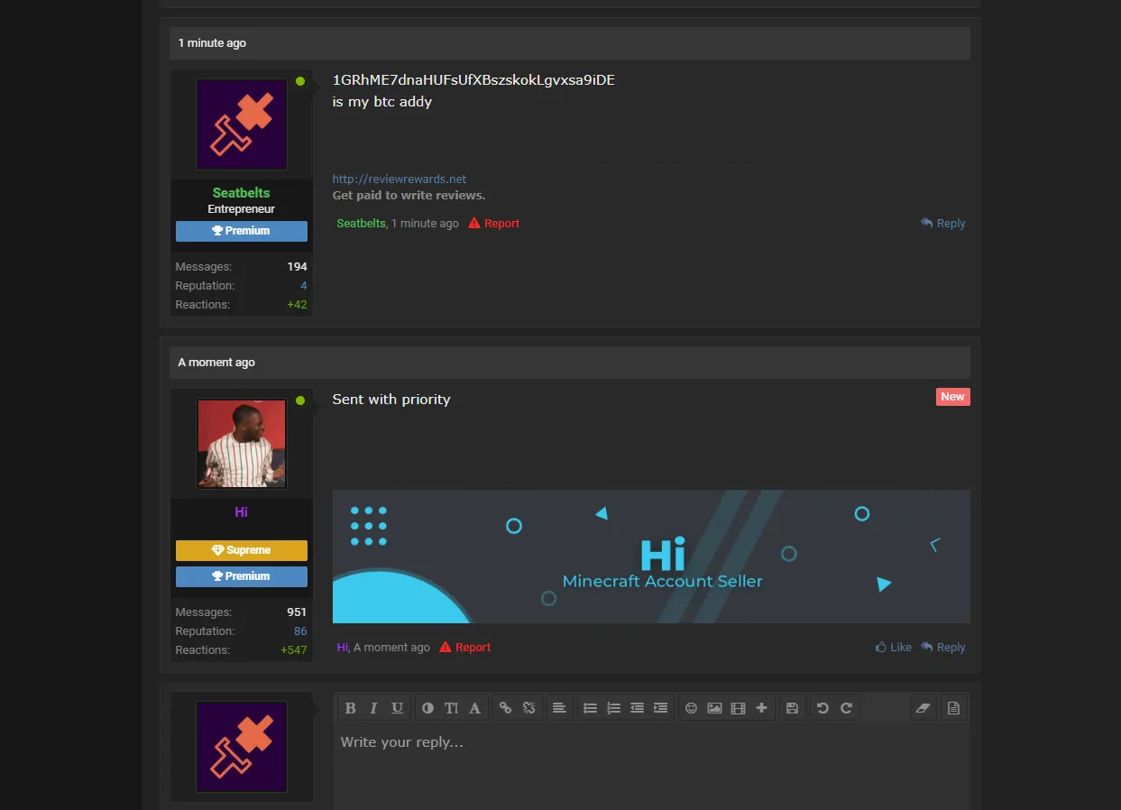
Task: Click the save draft floppy icon
Action: point(792,708)
